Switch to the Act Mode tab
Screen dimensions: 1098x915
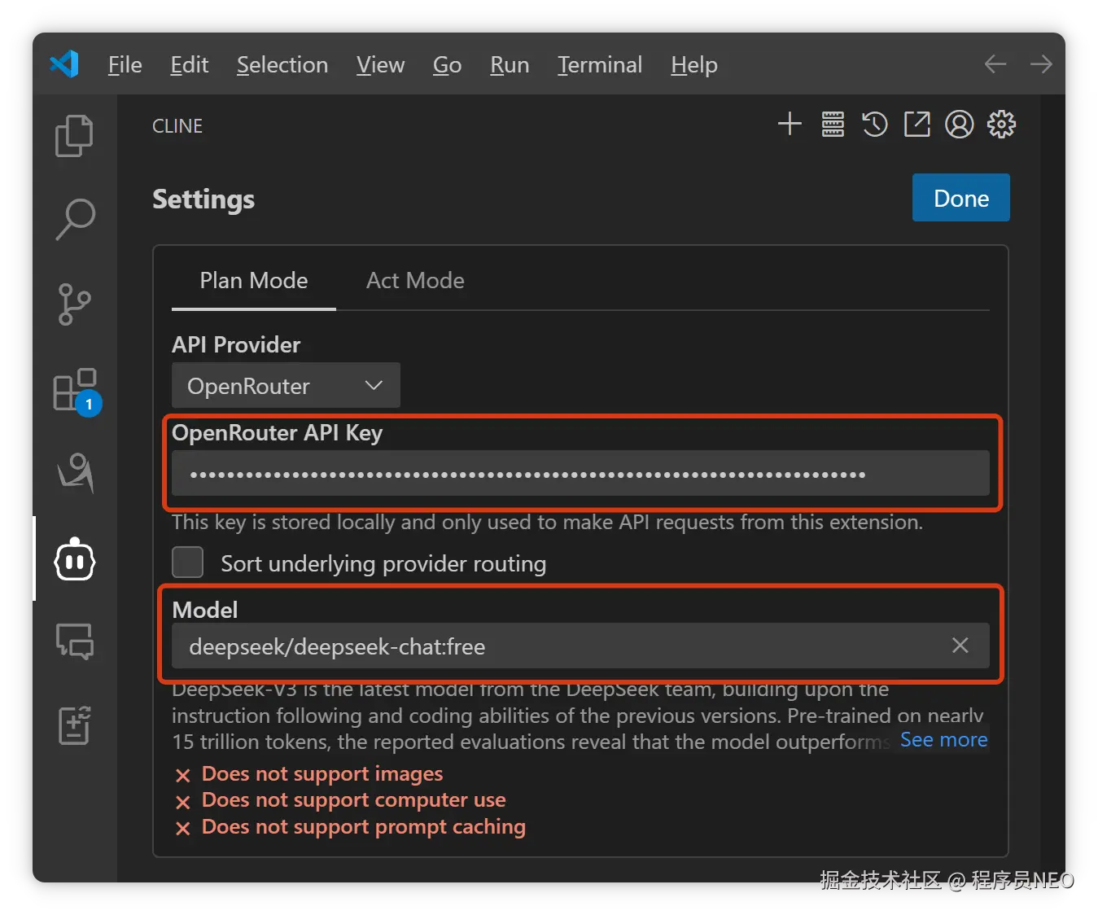click(x=415, y=281)
